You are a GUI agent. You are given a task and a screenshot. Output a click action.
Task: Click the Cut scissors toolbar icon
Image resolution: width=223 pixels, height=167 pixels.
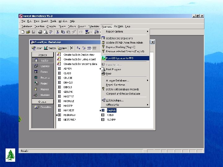pos(58,32)
